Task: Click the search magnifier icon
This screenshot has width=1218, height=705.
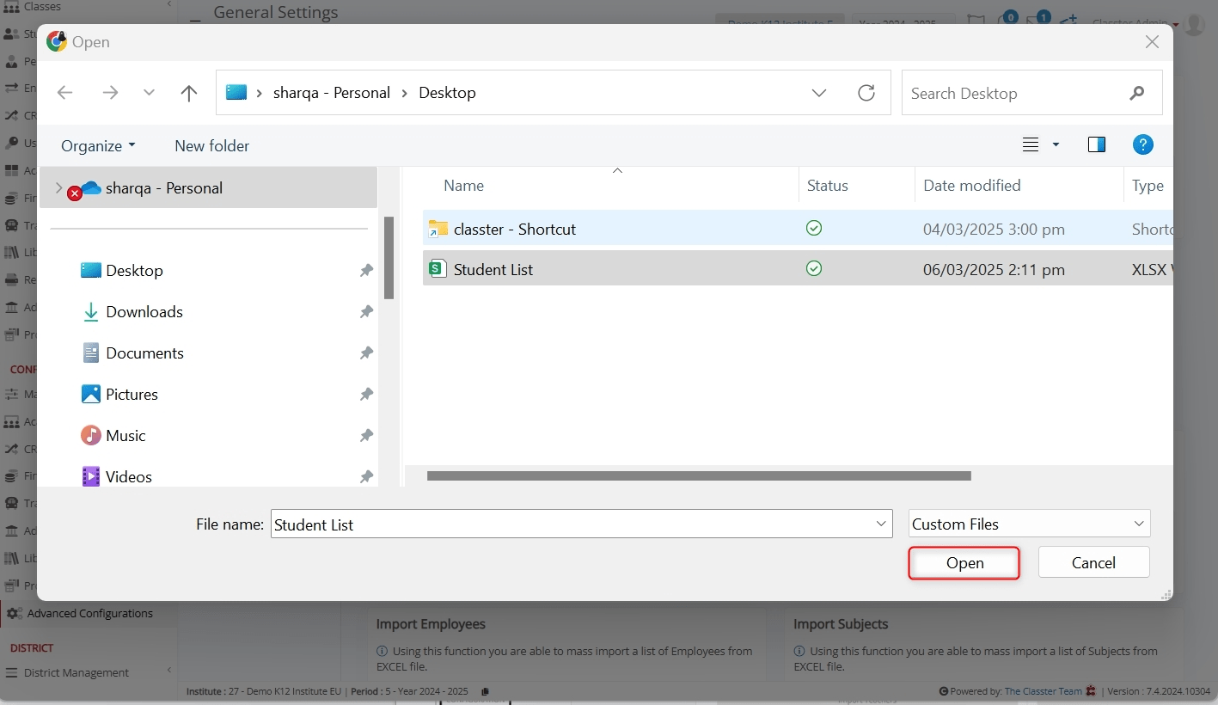Action: pyautogui.click(x=1137, y=93)
